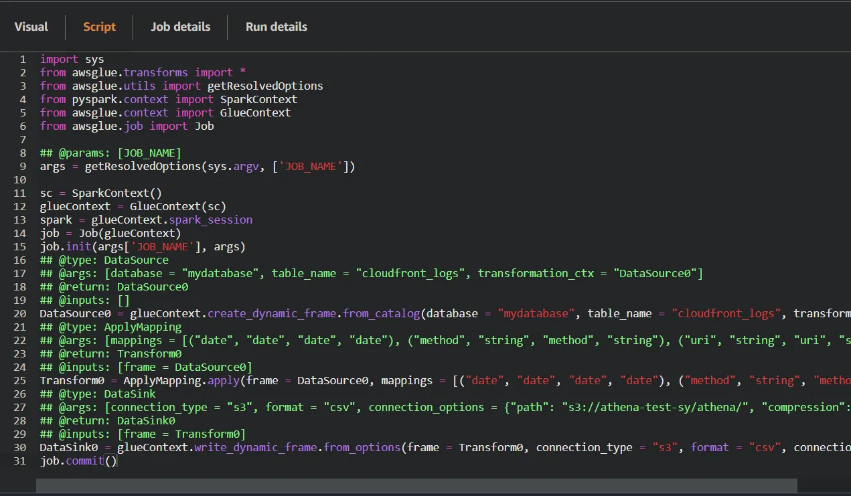
Task: Click line number 1 in the gutter
Action: tap(23, 60)
